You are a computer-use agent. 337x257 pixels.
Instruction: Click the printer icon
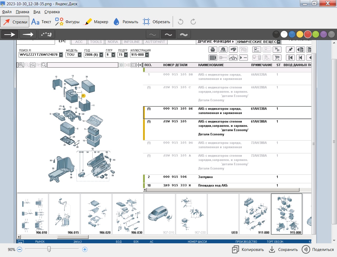213,50
